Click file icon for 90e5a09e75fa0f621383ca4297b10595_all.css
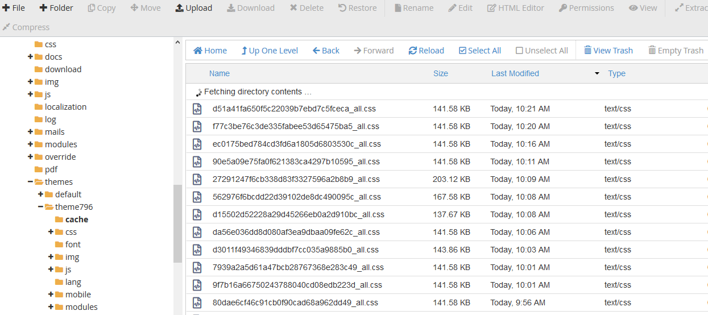 [197, 161]
